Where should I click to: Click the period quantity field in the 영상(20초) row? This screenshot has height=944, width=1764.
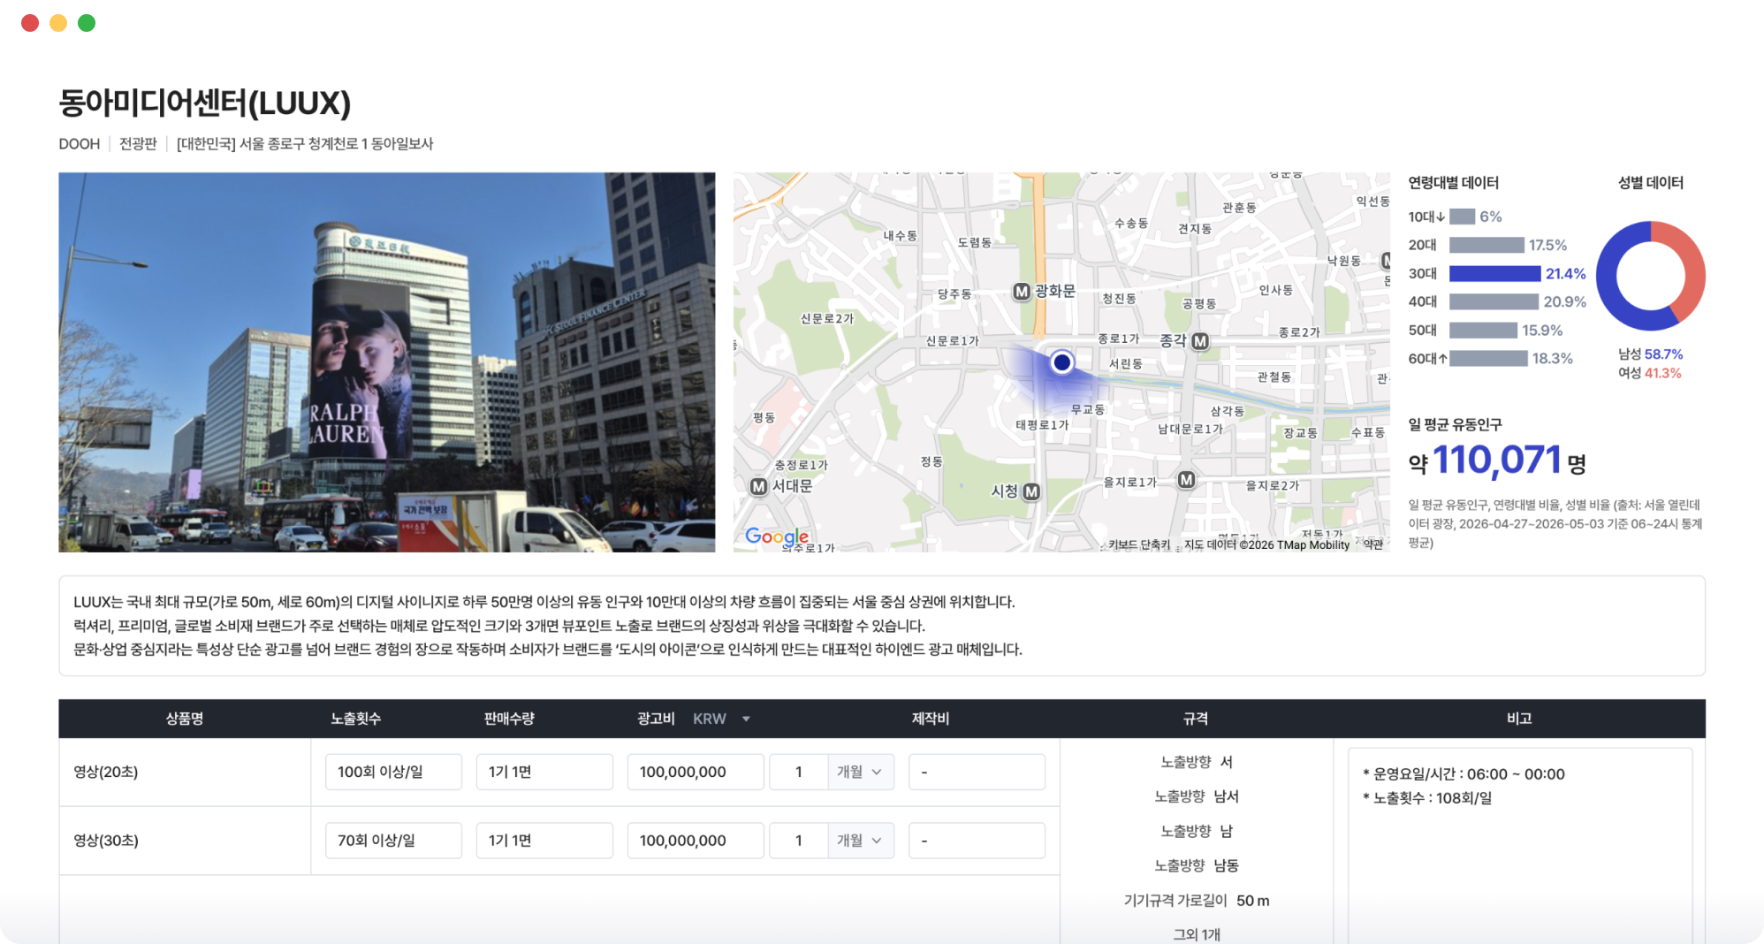pos(799,772)
